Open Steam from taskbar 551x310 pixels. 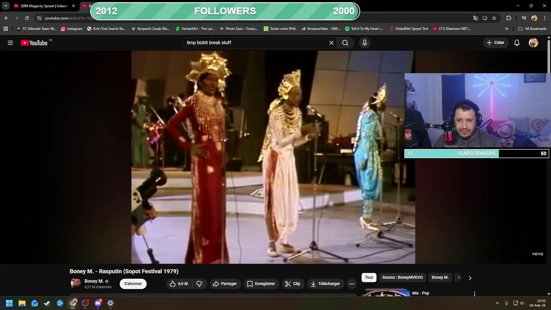tap(47, 303)
